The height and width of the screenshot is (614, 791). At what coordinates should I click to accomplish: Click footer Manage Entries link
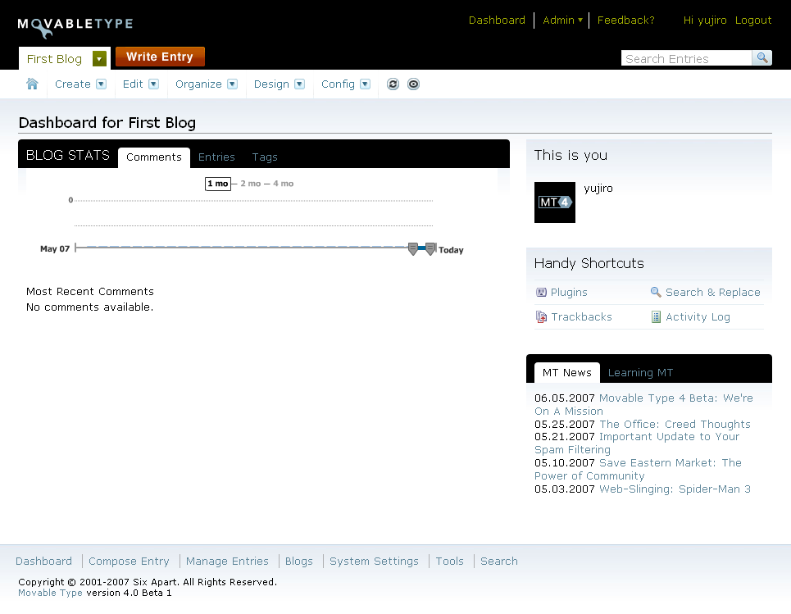[x=227, y=561]
